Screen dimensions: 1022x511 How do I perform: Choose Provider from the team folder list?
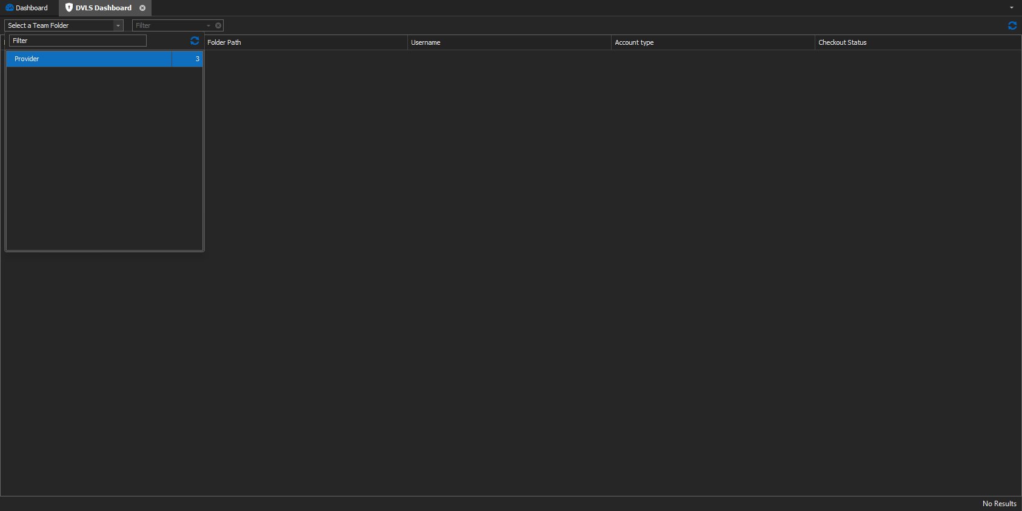tap(89, 59)
